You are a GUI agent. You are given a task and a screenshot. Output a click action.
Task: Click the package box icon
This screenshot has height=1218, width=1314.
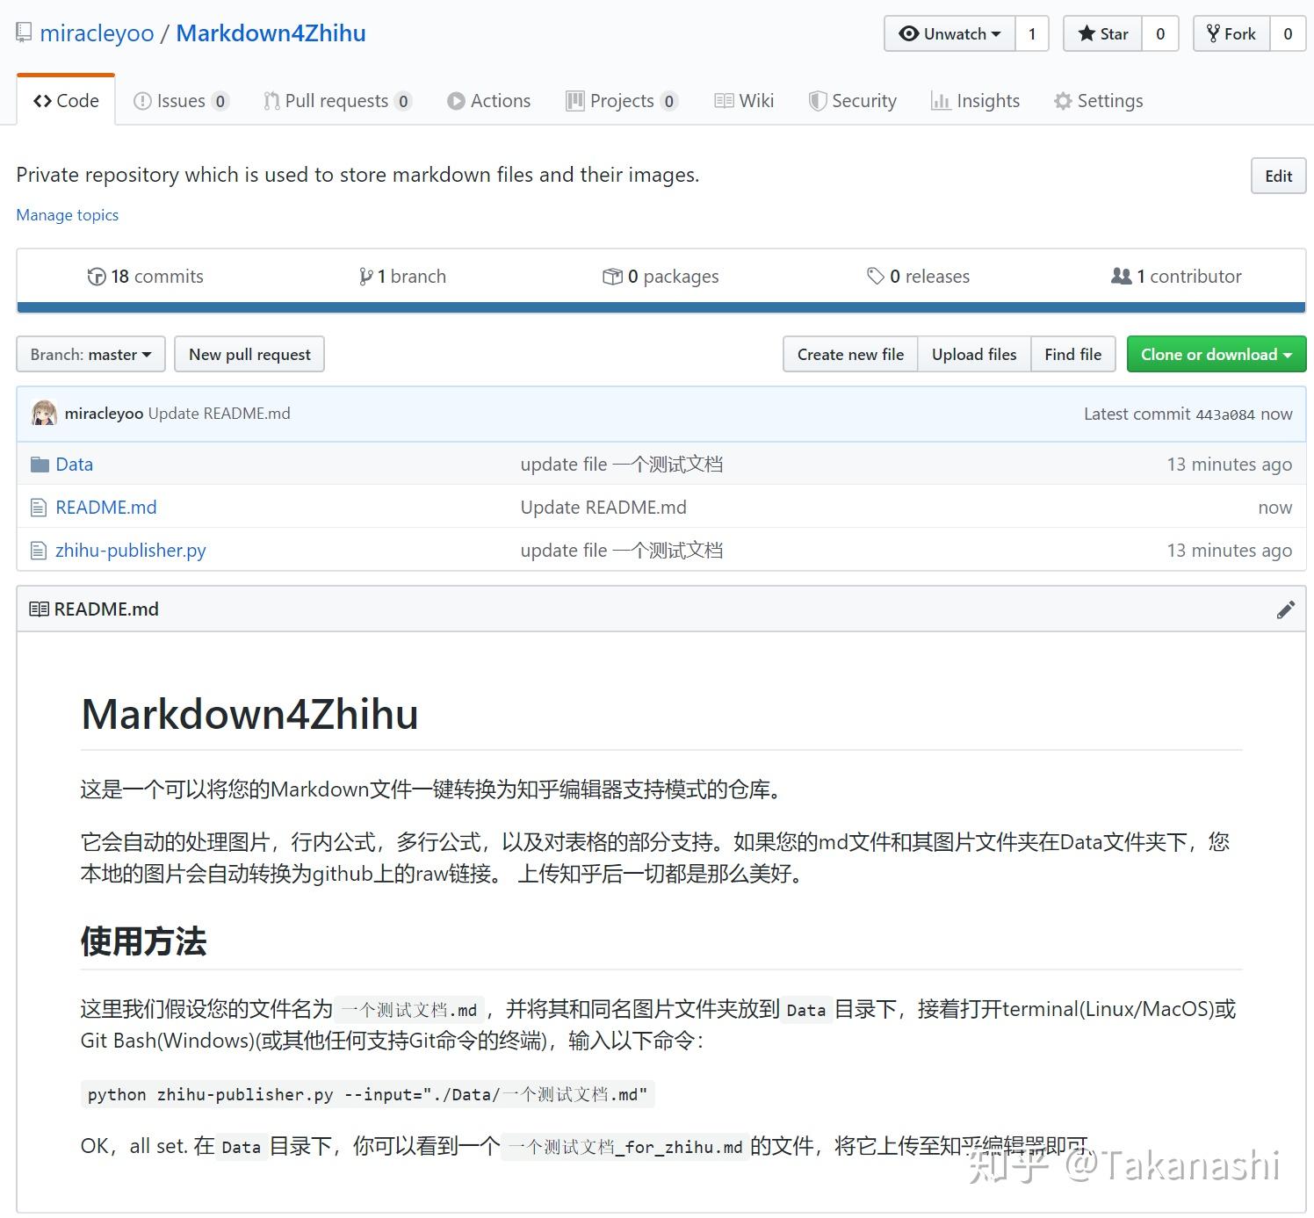pos(612,277)
